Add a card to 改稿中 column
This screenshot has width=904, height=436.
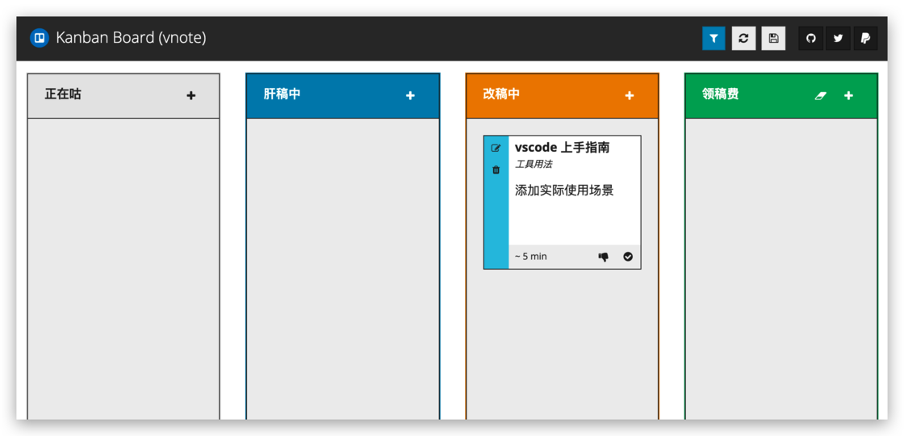click(630, 95)
